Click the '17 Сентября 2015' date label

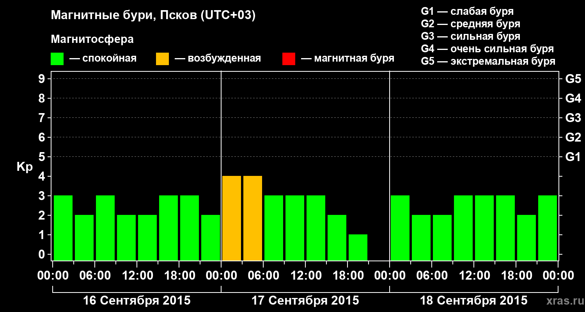[305, 301]
